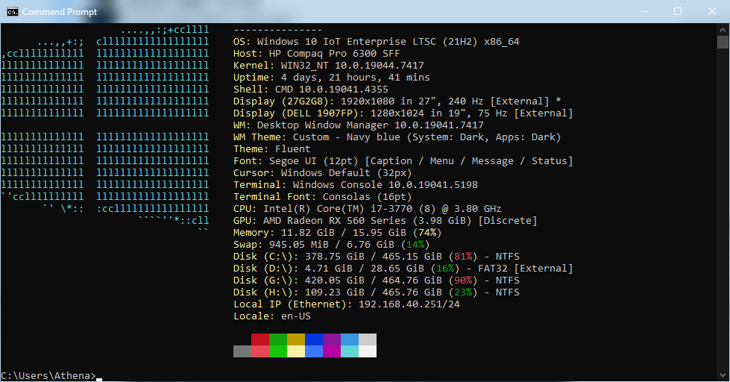This screenshot has height=382, width=730.
Task: Click the Terminal: Windows Console line
Action: (x=356, y=185)
